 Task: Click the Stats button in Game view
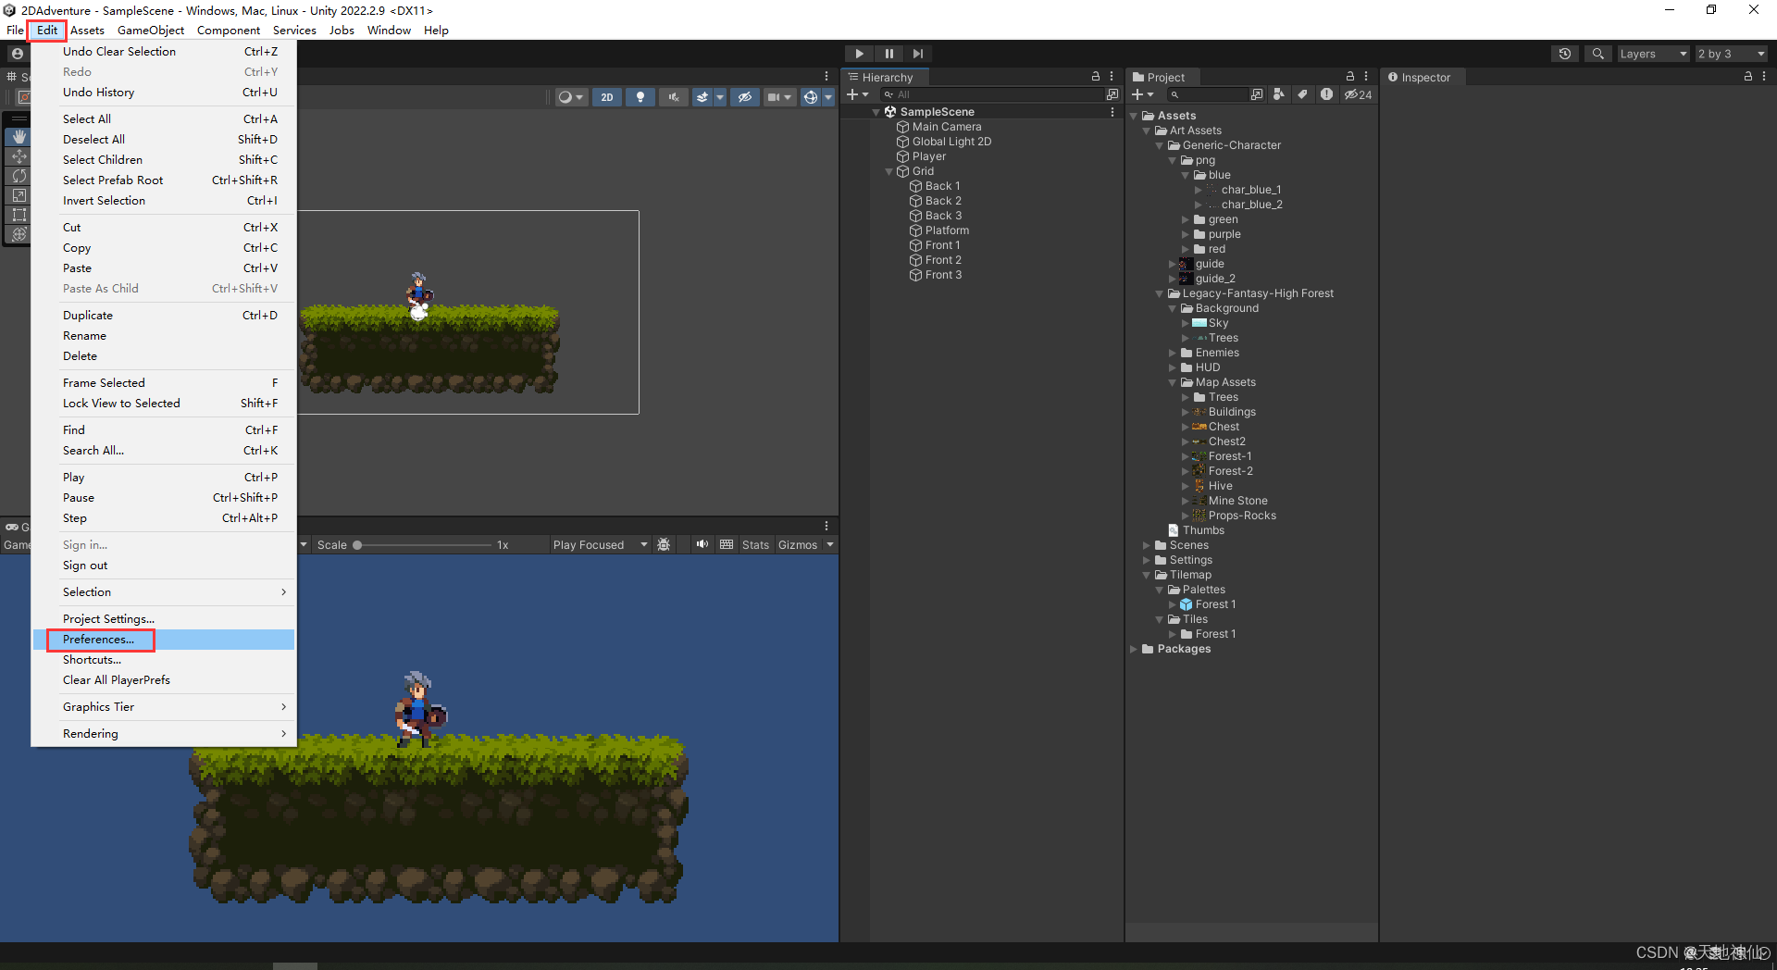(755, 545)
